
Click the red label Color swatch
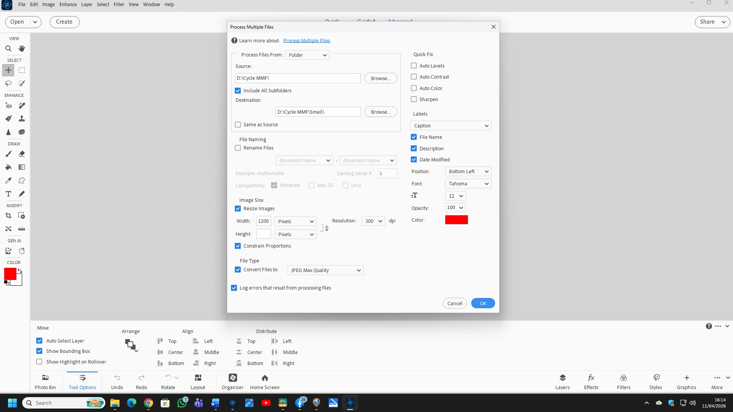click(456, 220)
